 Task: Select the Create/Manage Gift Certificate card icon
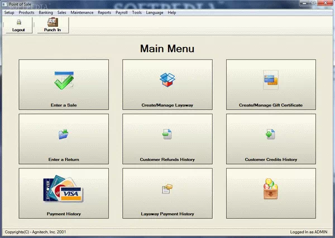pos(271,81)
